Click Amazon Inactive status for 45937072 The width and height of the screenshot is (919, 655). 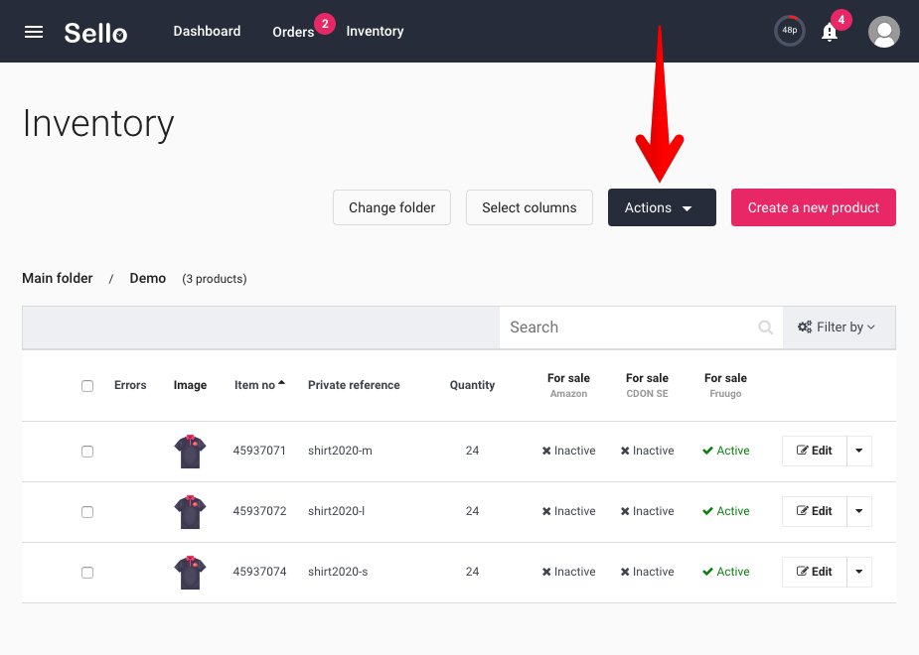568,511
